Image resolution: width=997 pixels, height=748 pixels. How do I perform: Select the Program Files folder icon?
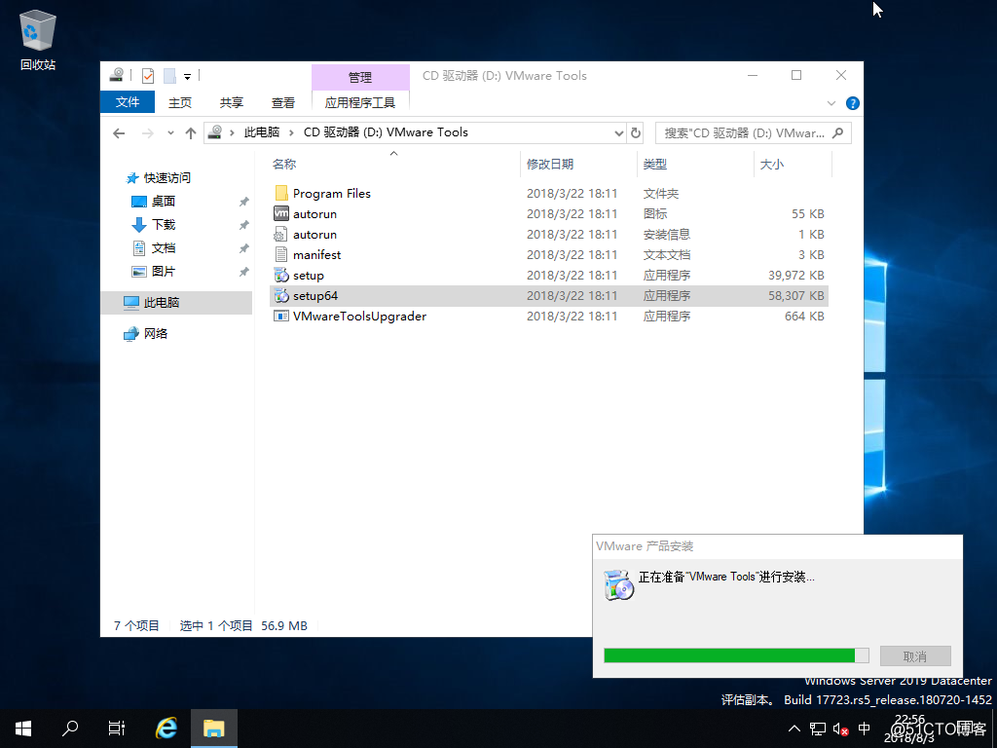coord(281,194)
